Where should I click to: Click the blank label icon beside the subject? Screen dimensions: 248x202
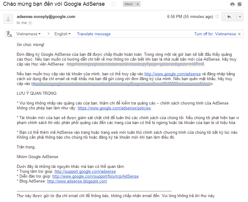(114, 4)
